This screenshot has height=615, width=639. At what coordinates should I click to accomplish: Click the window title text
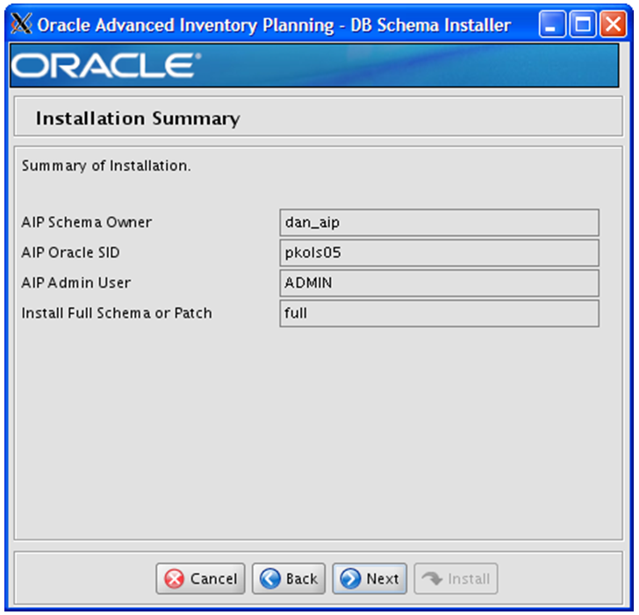(274, 25)
